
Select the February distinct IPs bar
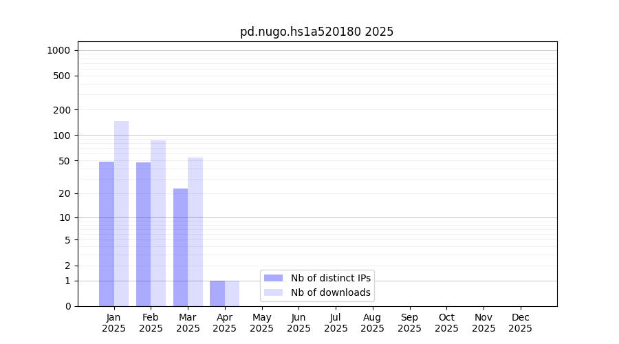[143, 234]
